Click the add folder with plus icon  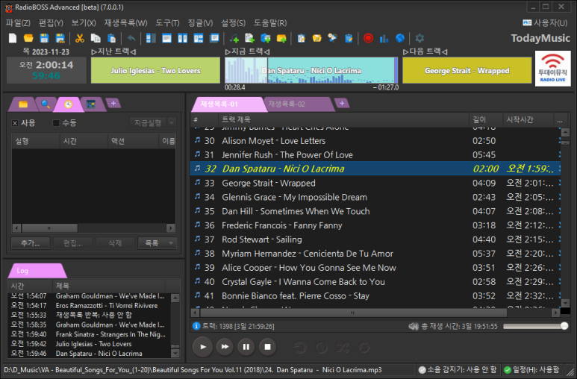281,38
